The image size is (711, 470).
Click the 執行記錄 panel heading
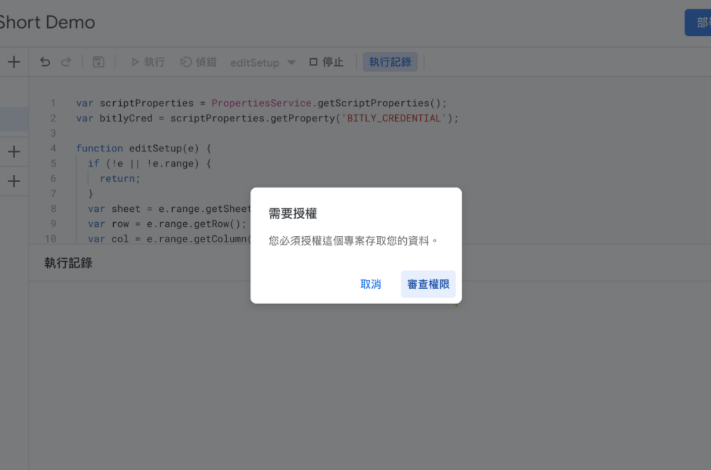click(x=69, y=263)
